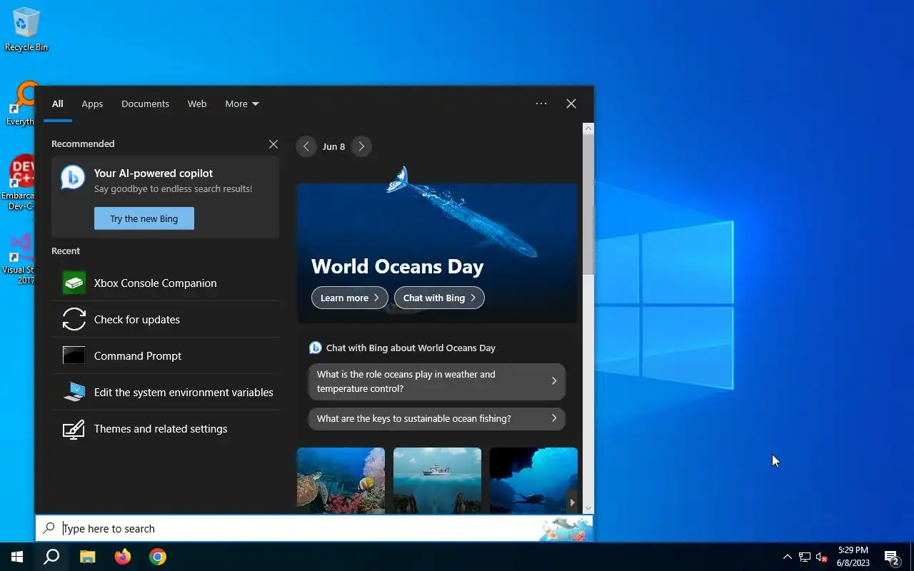Image resolution: width=914 pixels, height=571 pixels.
Task: Open the Everything search desktop shortcut
Action: click(x=21, y=103)
